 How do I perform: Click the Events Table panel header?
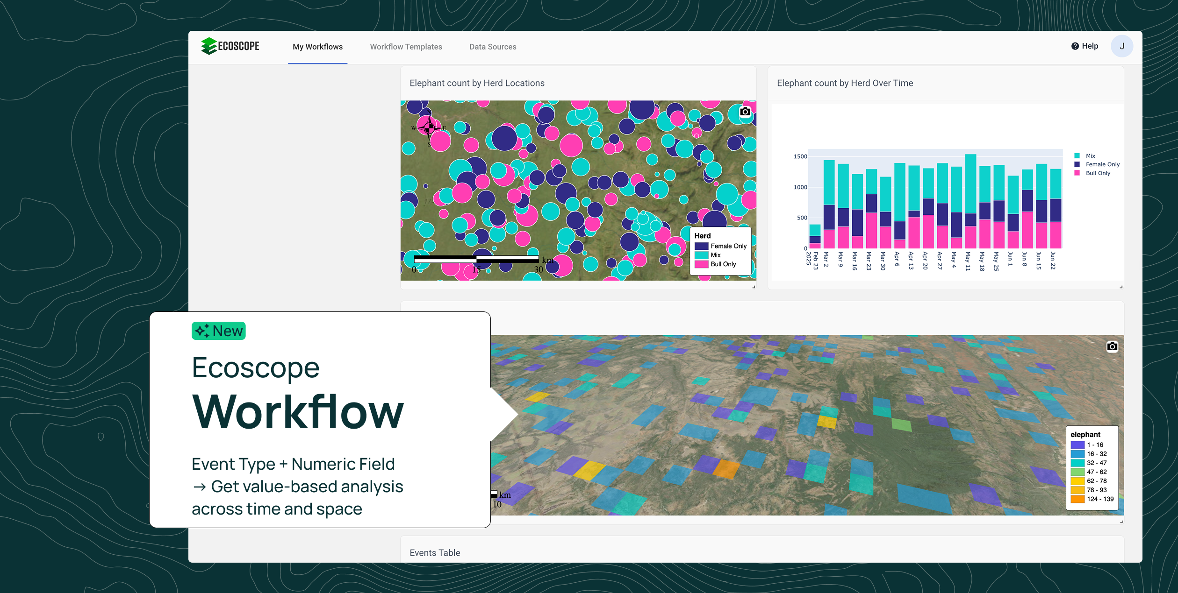pos(435,553)
